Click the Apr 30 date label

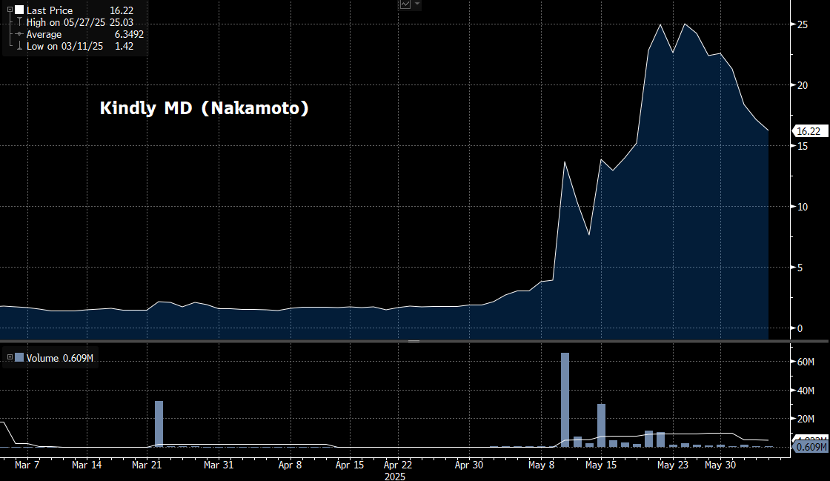[x=470, y=465]
